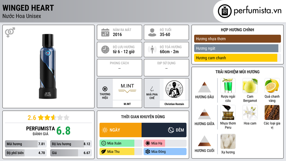Select the Ngày daytime segment
The width and height of the screenshot is (286, 161).
tap(121, 130)
